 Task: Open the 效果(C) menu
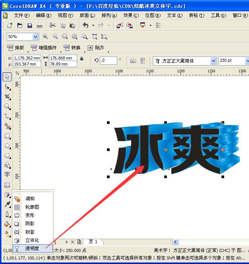click(131, 15)
